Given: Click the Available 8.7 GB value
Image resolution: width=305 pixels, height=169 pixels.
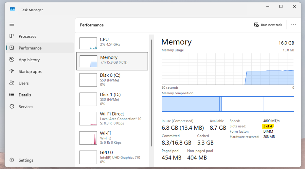Looking at the screenshot, I should (x=218, y=128).
